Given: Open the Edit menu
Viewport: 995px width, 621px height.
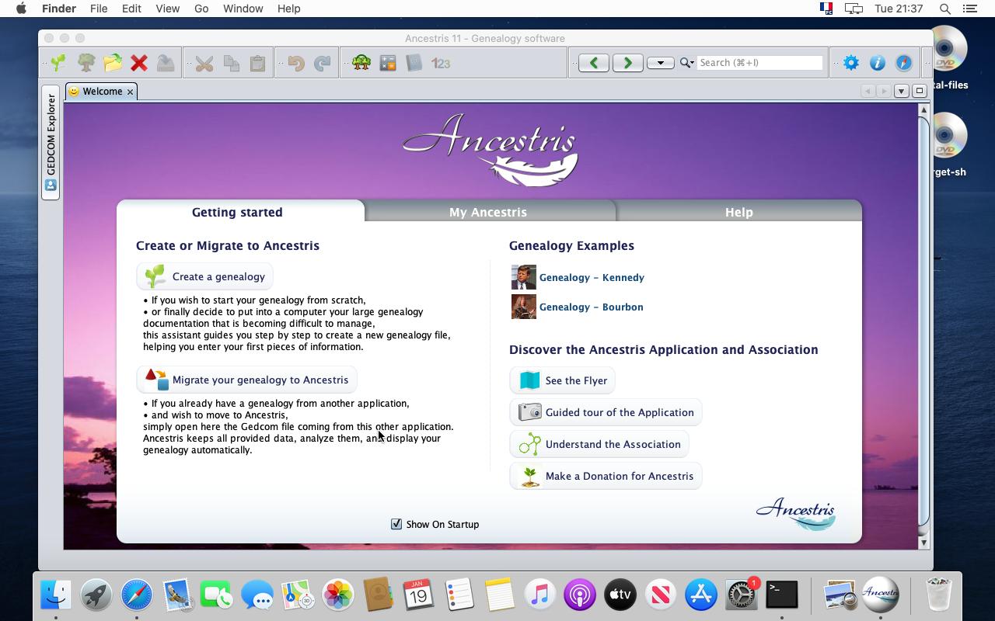Looking at the screenshot, I should click(131, 9).
